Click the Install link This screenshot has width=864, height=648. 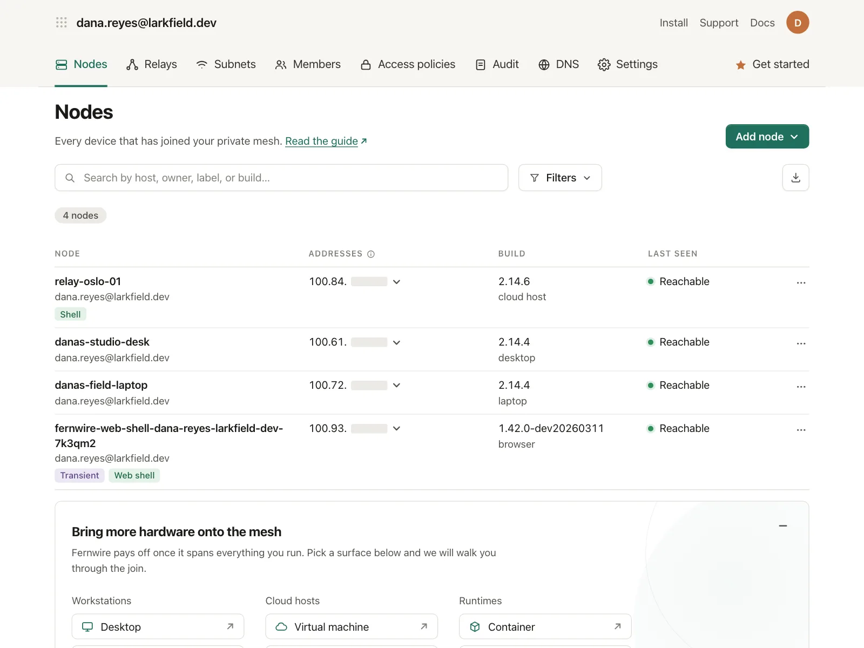[673, 23]
